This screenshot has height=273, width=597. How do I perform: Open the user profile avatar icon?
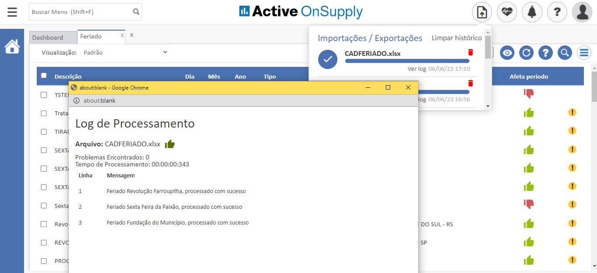click(582, 12)
